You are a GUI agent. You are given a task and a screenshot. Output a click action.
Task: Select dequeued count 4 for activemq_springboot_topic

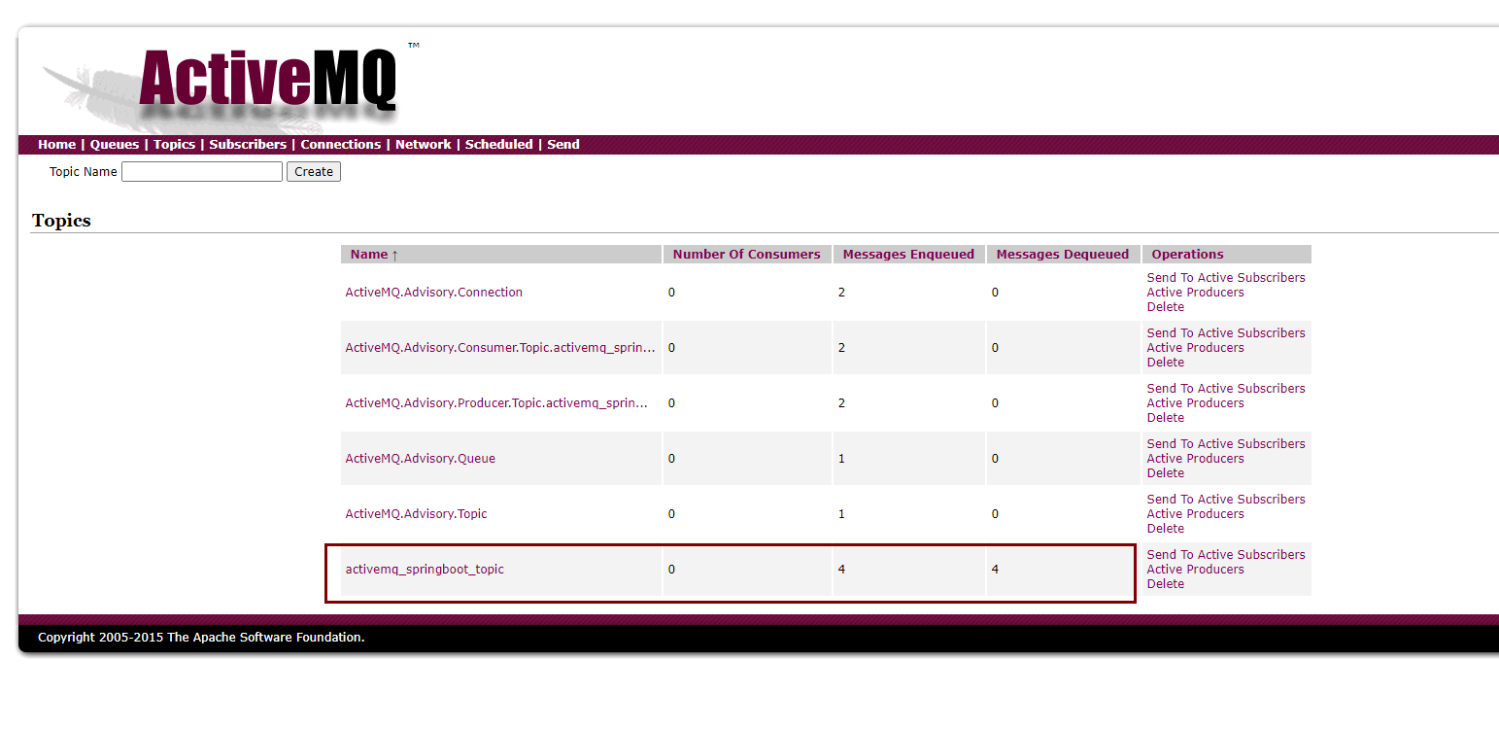pyautogui.click(x=995, y=570)
